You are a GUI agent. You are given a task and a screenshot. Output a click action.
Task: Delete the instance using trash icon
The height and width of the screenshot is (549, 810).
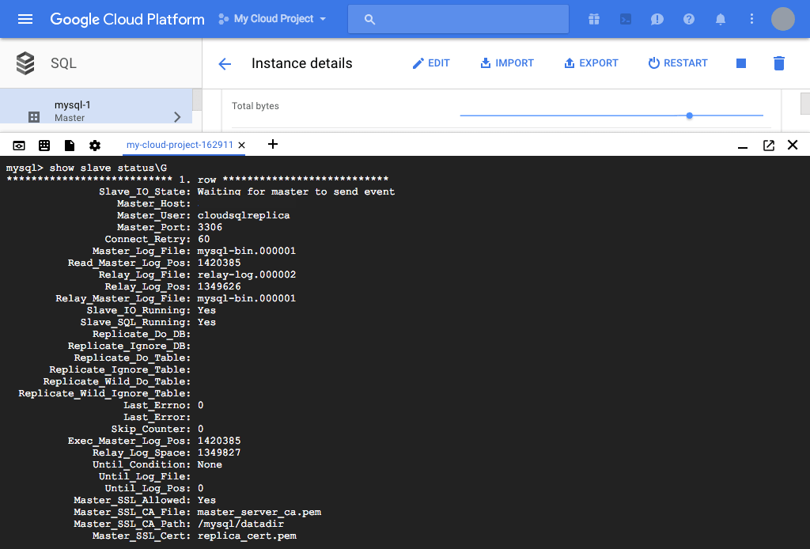[x=779, y=63]
